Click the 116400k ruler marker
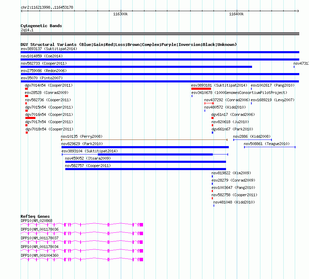The width and height of the screenshot is (309, 279). click(236, 14)
